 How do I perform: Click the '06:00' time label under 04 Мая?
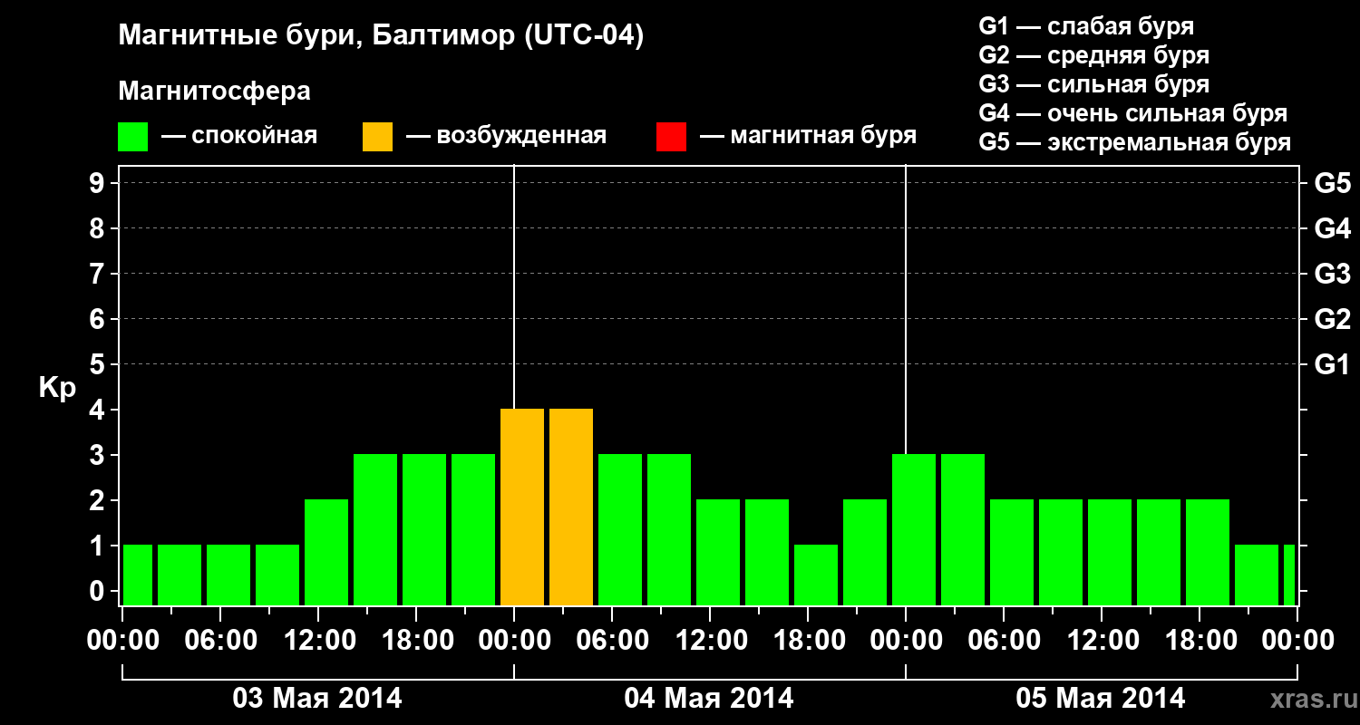click(612, 641)
